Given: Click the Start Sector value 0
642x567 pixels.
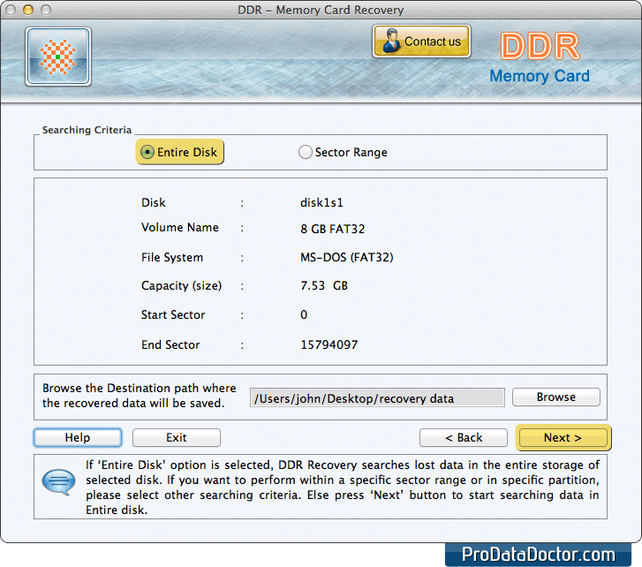Looking at the screenshot, I should [304, 314].
